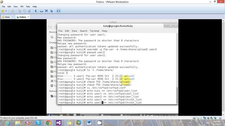Click 'ls -l /home/share/' command line
Viewport: 225px width, 126px height.
(x=85, y=70)
